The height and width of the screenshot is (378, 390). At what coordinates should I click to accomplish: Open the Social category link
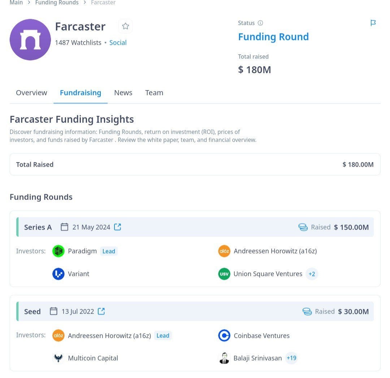click(x=118, y=42)
